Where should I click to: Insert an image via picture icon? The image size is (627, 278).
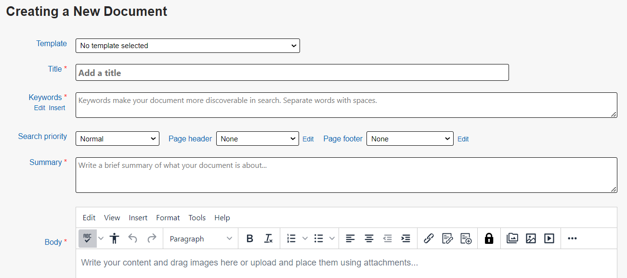click(x=531, y=239)
